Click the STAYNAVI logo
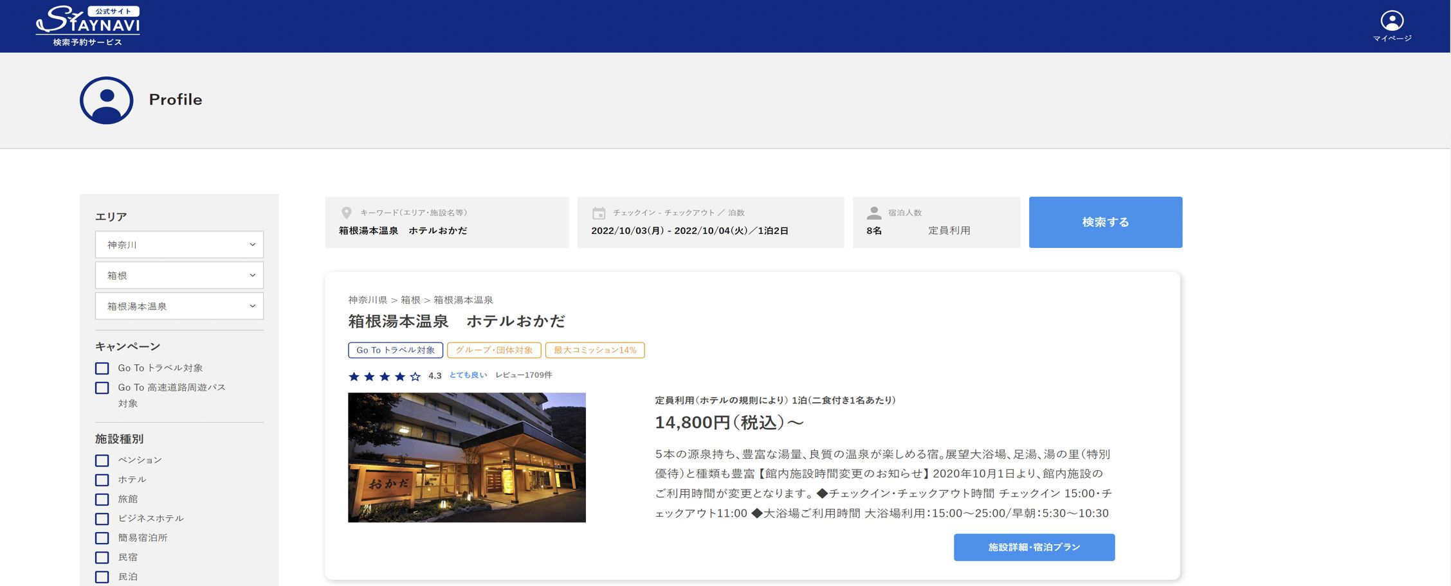 (87, 26)
